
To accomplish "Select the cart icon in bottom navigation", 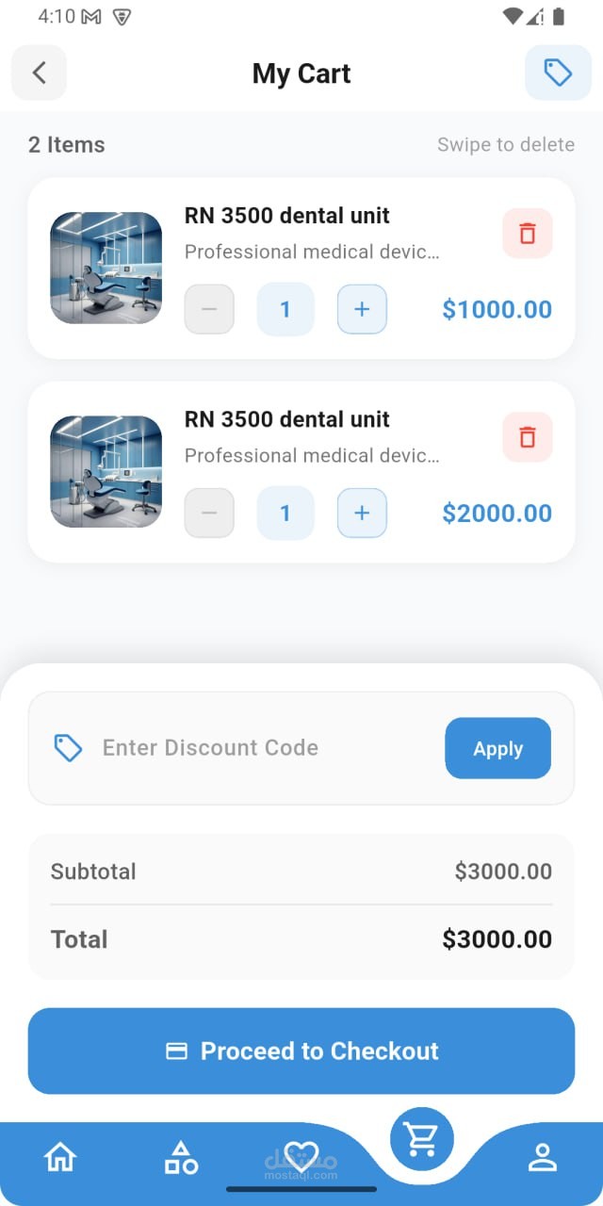I will tap(421, 1139).
